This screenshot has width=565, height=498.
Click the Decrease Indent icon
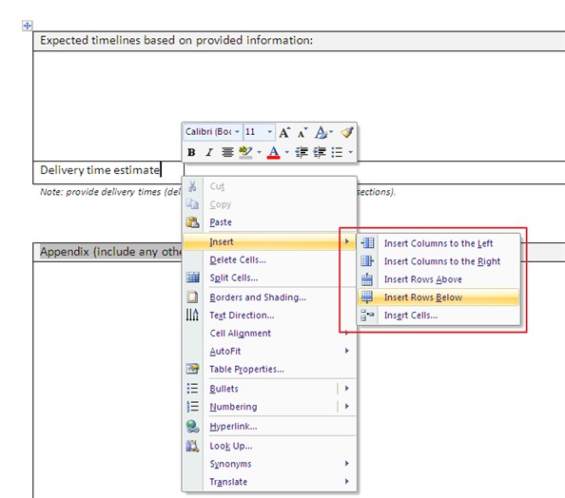(x=302, y=152)
